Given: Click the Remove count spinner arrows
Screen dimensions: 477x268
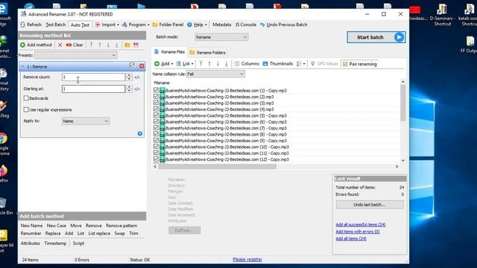Looking at the screenshot, I should click(129, 77).
